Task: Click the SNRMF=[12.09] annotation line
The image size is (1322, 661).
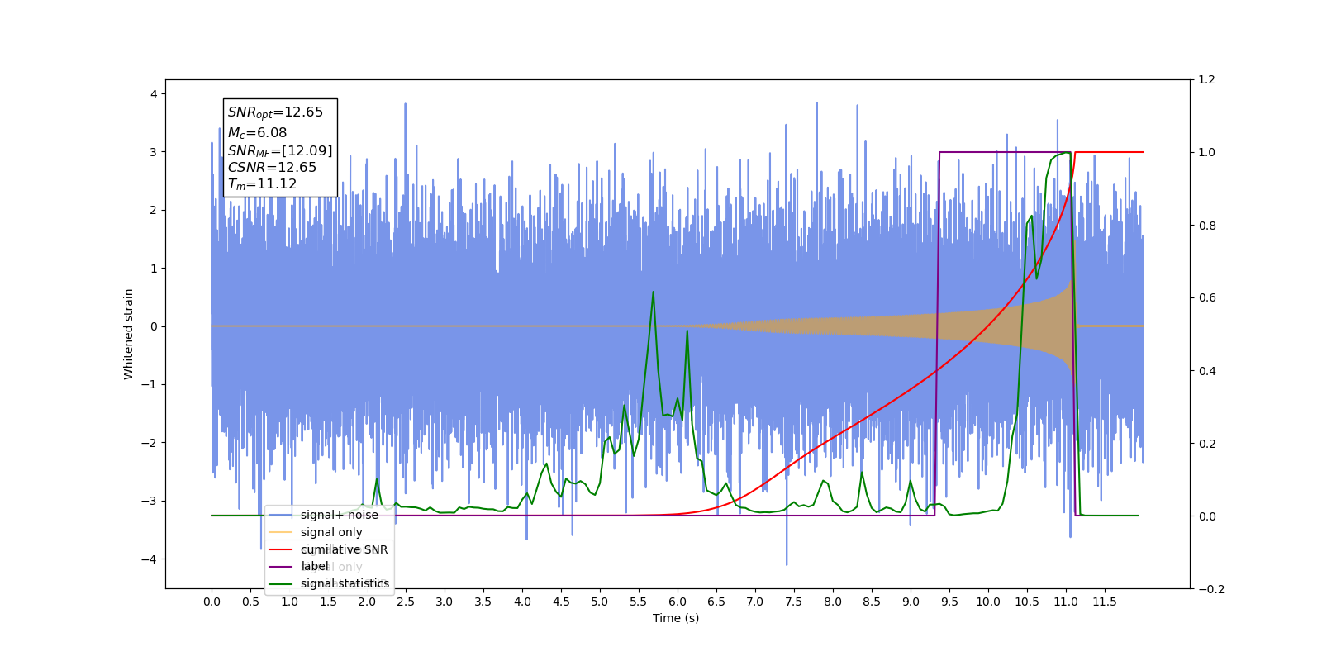Action: click(280, 150)
